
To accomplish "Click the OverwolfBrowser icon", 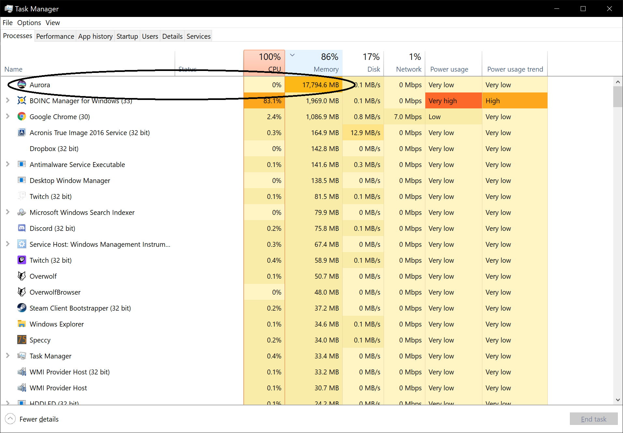I will [x=22, y=292].
